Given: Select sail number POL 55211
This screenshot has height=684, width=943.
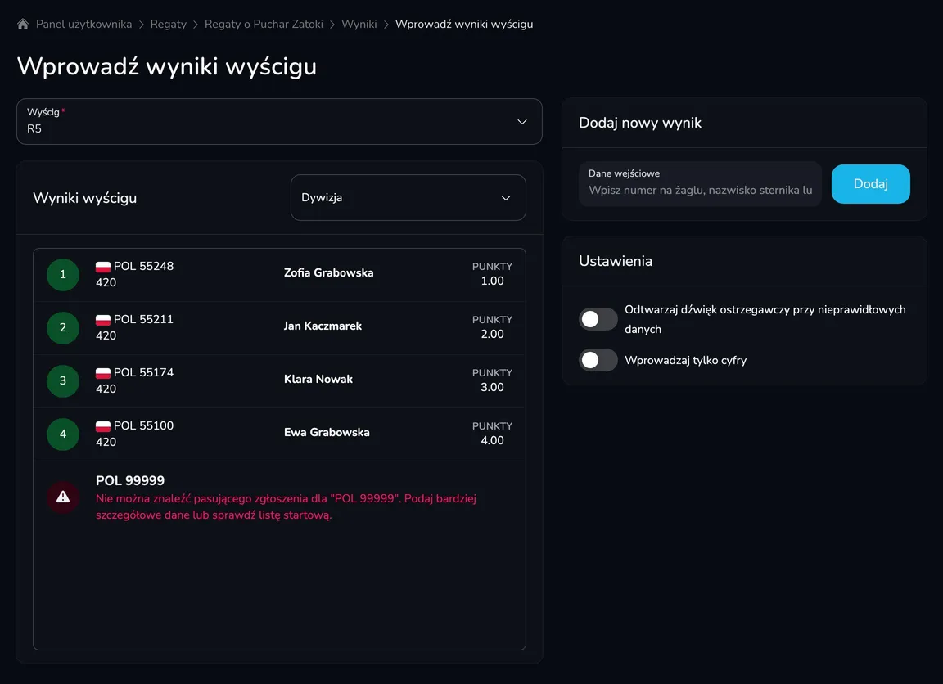Looking at the screenshot, I should (143, 319).
